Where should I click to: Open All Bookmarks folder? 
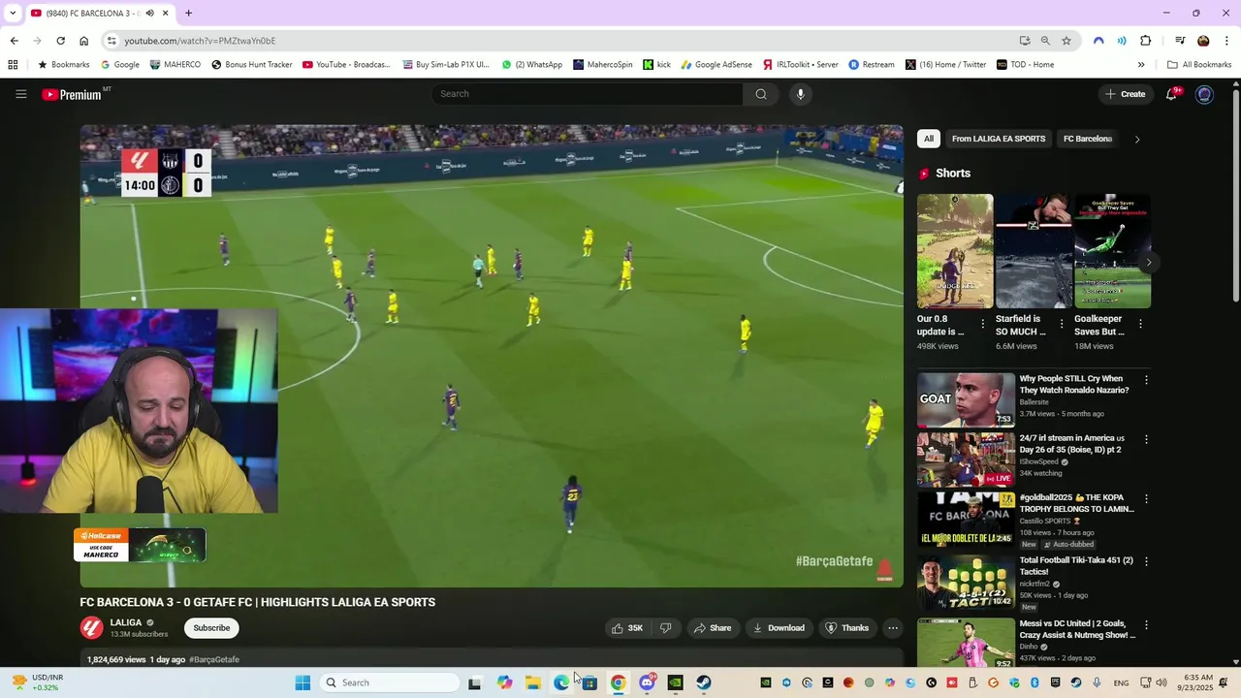point(1199,65)
